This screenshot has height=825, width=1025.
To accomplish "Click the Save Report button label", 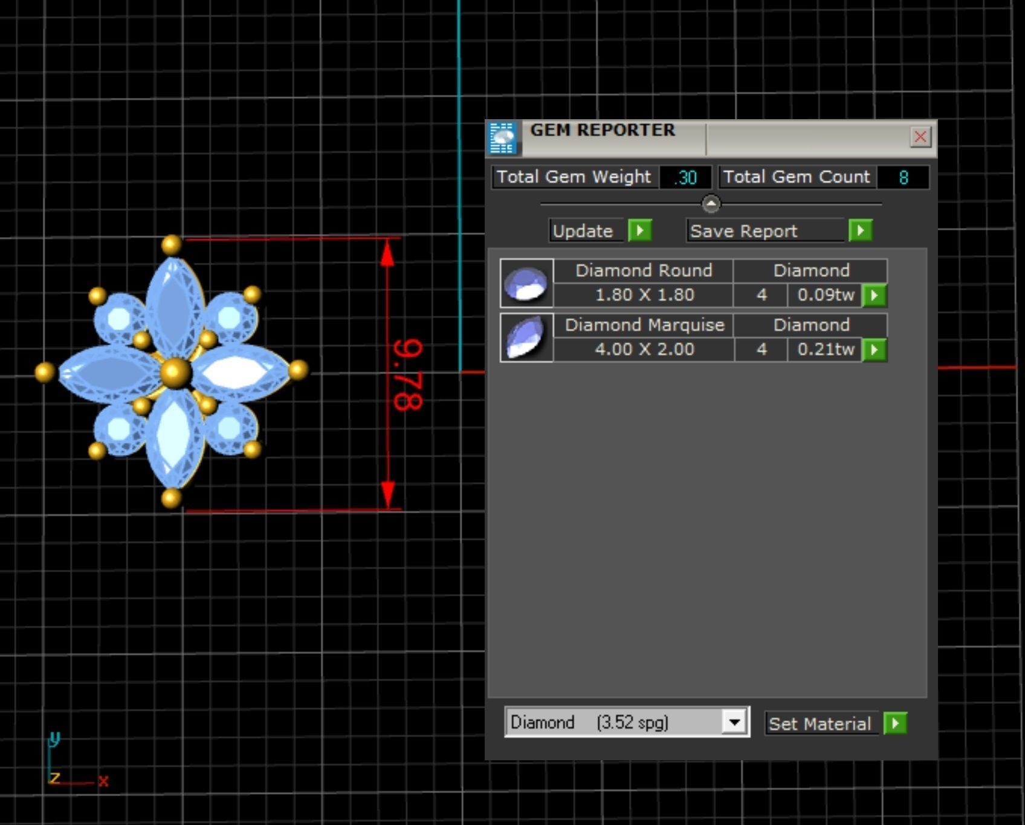I will [x=765, y=231].
